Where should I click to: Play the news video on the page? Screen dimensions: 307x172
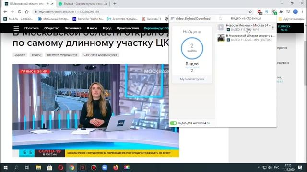96,110
